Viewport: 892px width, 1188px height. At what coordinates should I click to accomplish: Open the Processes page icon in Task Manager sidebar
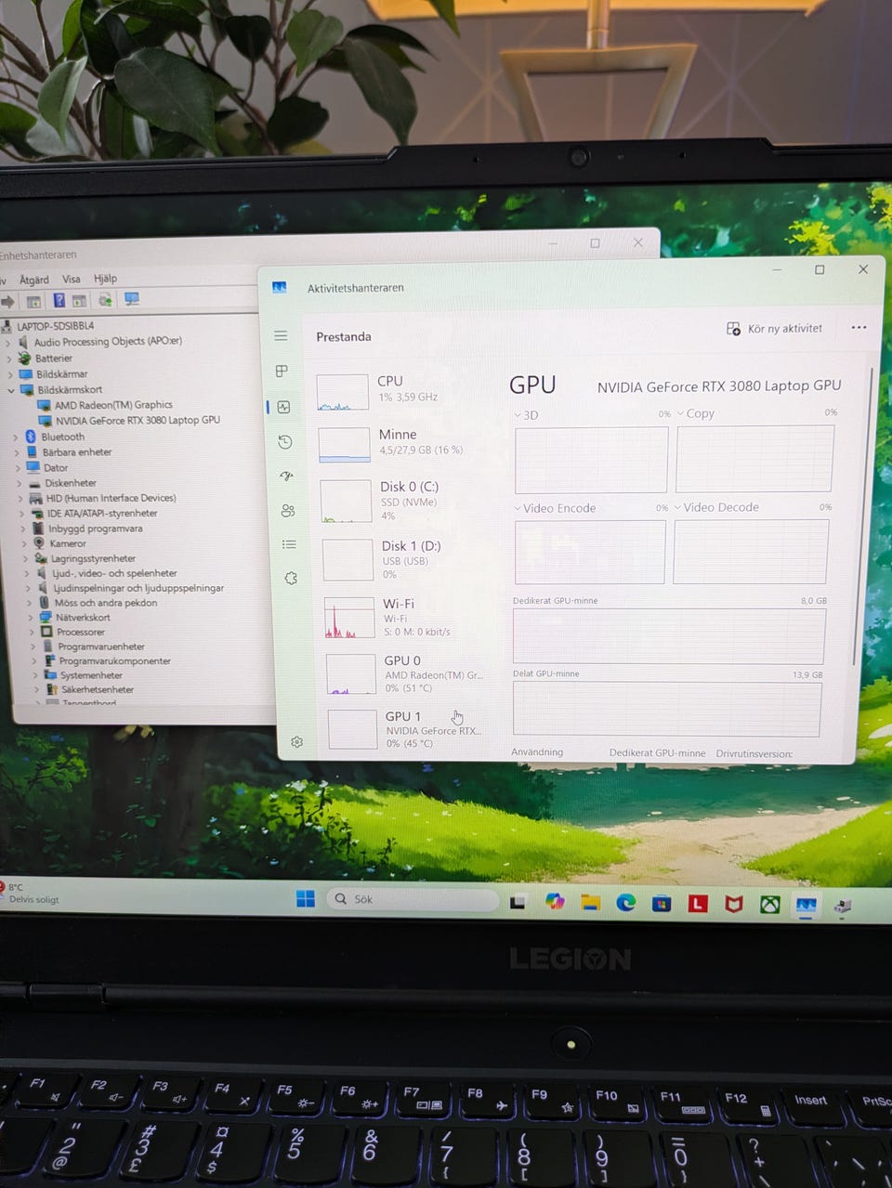282,371
